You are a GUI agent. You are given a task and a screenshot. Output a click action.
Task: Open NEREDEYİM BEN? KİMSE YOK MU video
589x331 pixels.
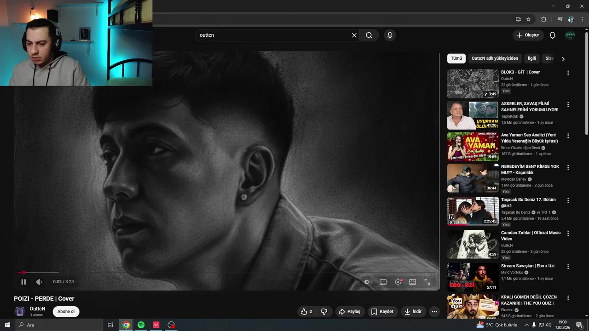point(530,170)
